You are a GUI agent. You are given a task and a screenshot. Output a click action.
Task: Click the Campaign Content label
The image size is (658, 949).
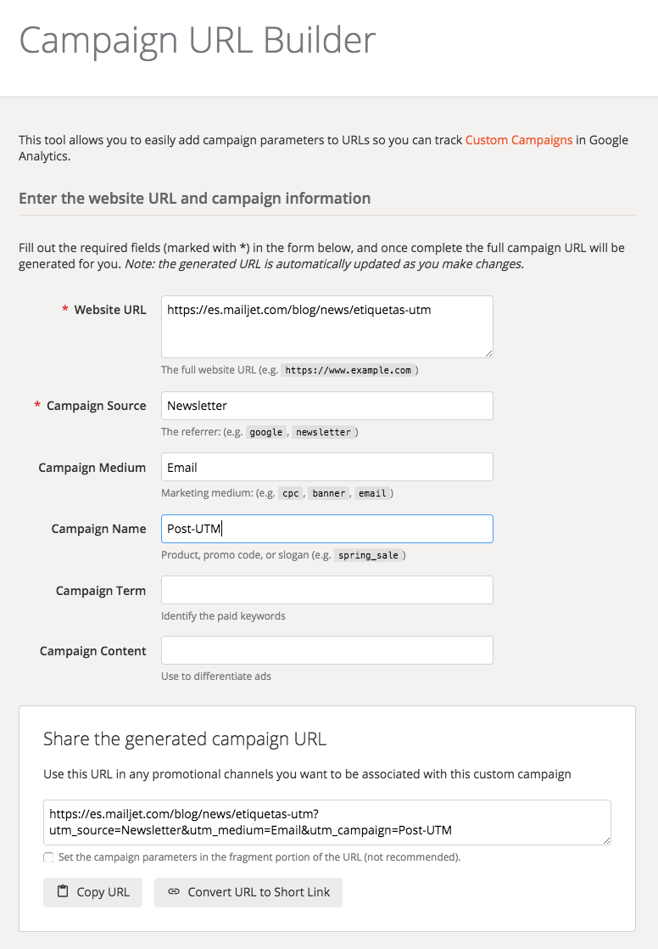92,651
